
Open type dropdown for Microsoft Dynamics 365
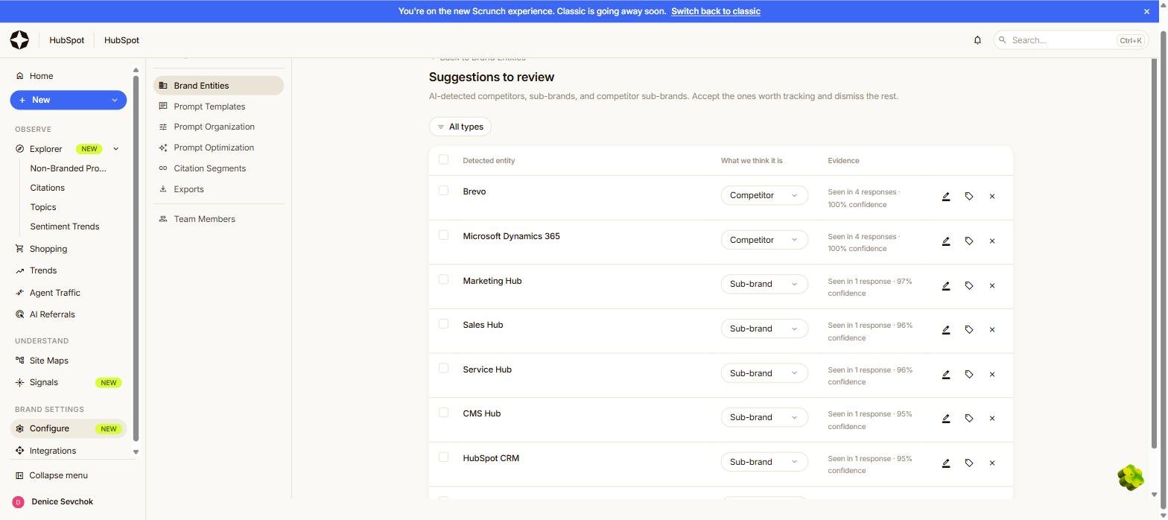tap(764, 240)
